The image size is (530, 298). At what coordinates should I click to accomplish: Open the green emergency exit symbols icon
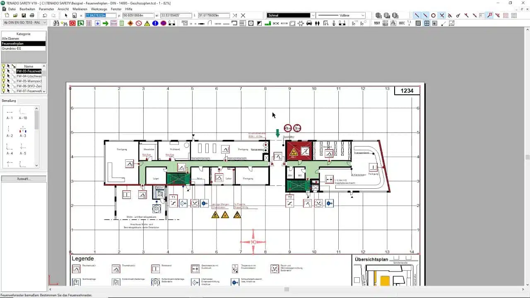pyautogui.click(x=81, y=23)
